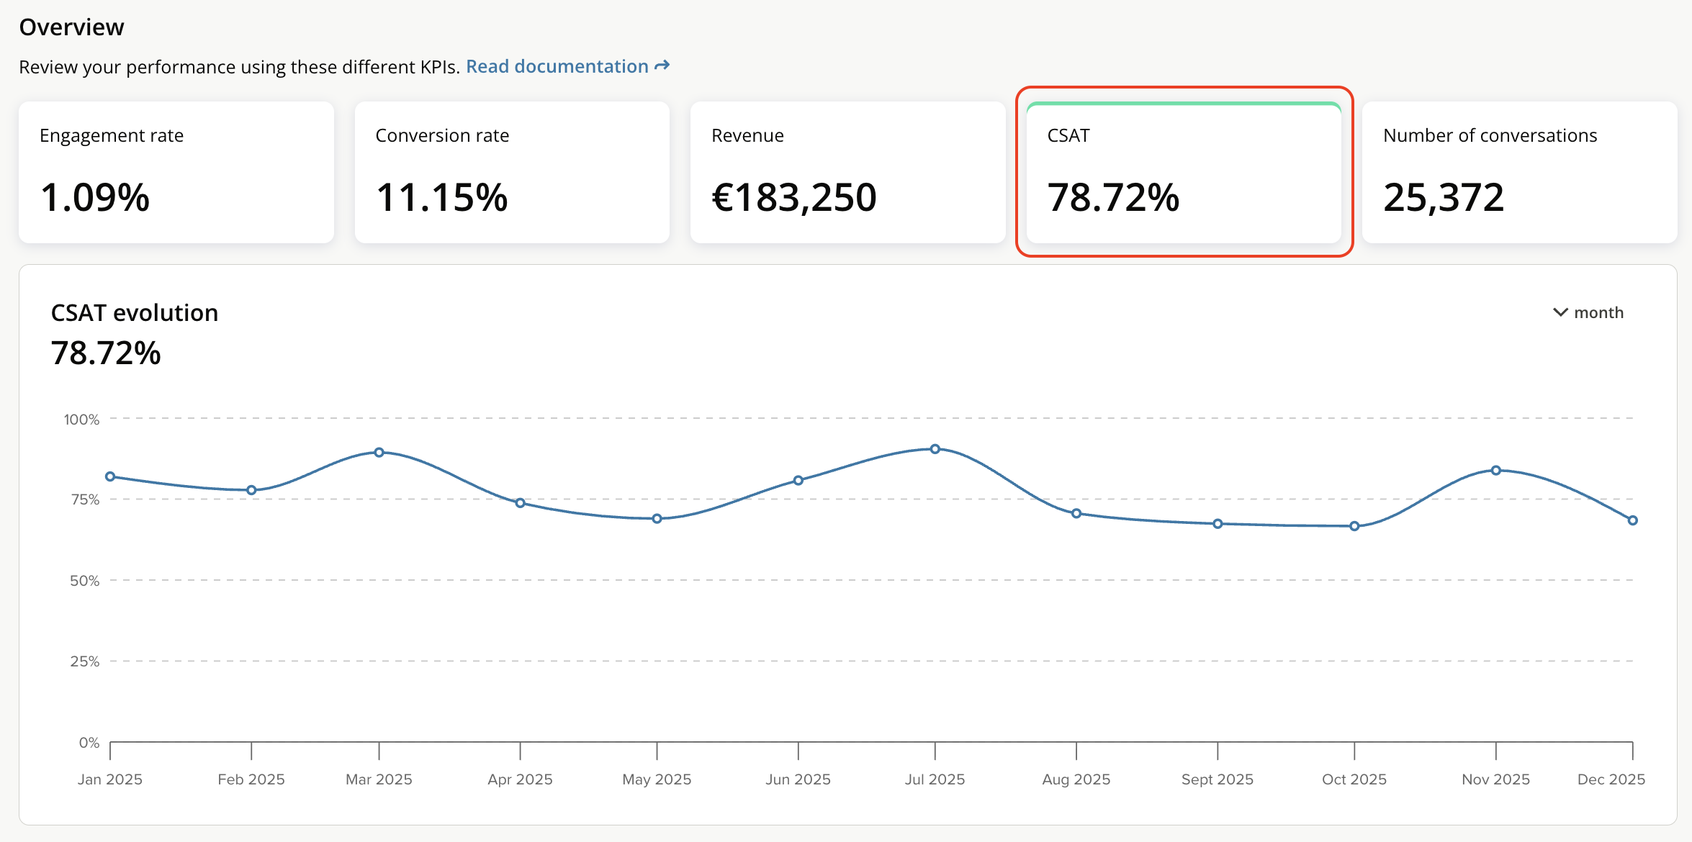The width and height of the screenshot is (1692, 842).
Task: Click the Oct 2025 data point
Action: click(x=1354, y=526)
